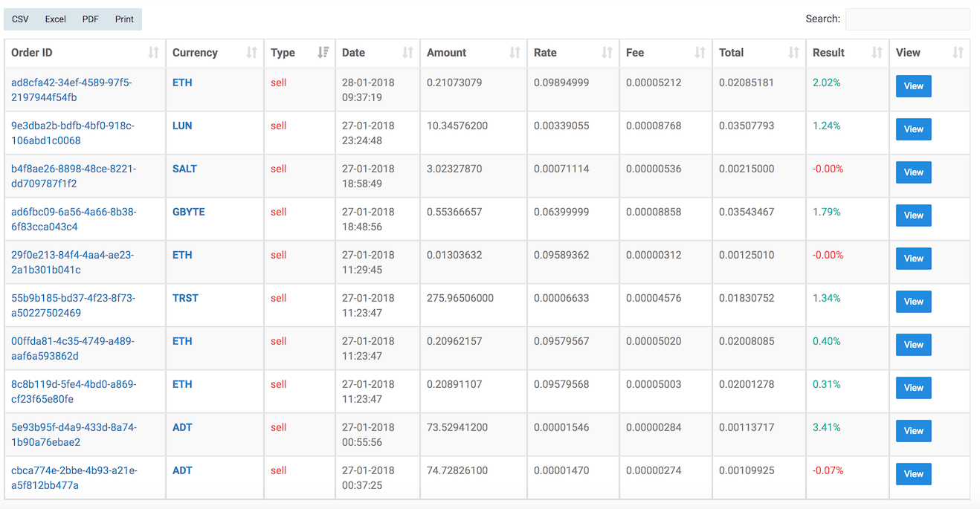Open ADT currency link in 3.41% row
Screen dimensions: 980x509
[x=182, y=427]
